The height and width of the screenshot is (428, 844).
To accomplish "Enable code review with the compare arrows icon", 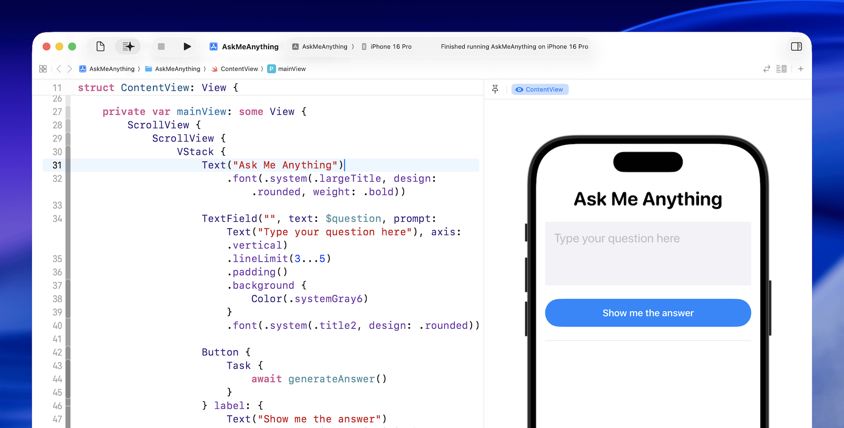I will click(766, 69).
